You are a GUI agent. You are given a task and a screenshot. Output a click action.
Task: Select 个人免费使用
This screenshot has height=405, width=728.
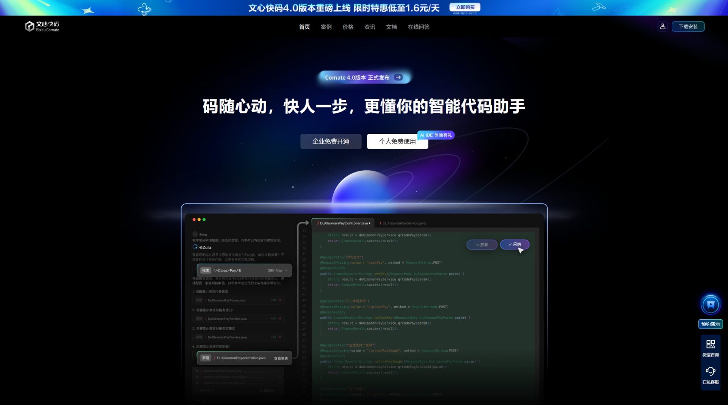397,141
